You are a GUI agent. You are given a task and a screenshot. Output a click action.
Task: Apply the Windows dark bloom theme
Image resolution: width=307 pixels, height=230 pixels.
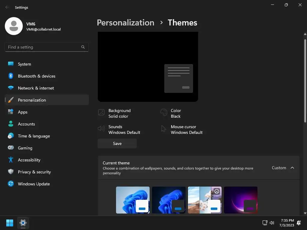169,200
